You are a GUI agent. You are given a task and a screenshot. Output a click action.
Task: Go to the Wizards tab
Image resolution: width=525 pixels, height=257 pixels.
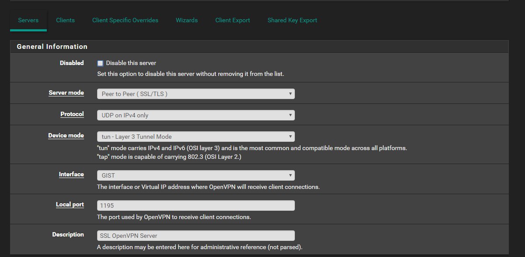(x=187, y=20)
